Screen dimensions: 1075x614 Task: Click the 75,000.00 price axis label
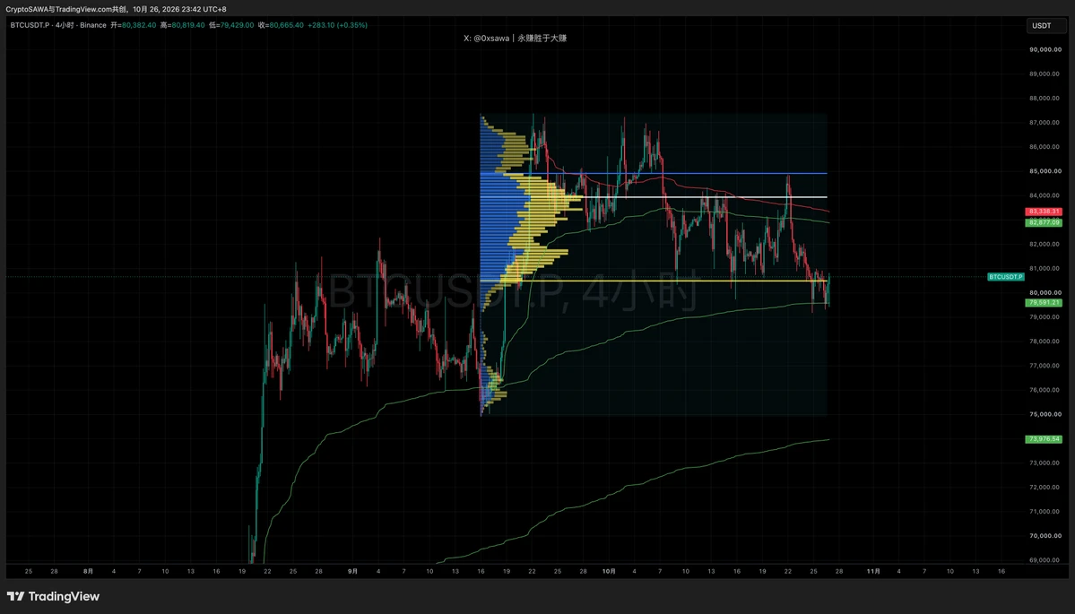(1045, 414)
